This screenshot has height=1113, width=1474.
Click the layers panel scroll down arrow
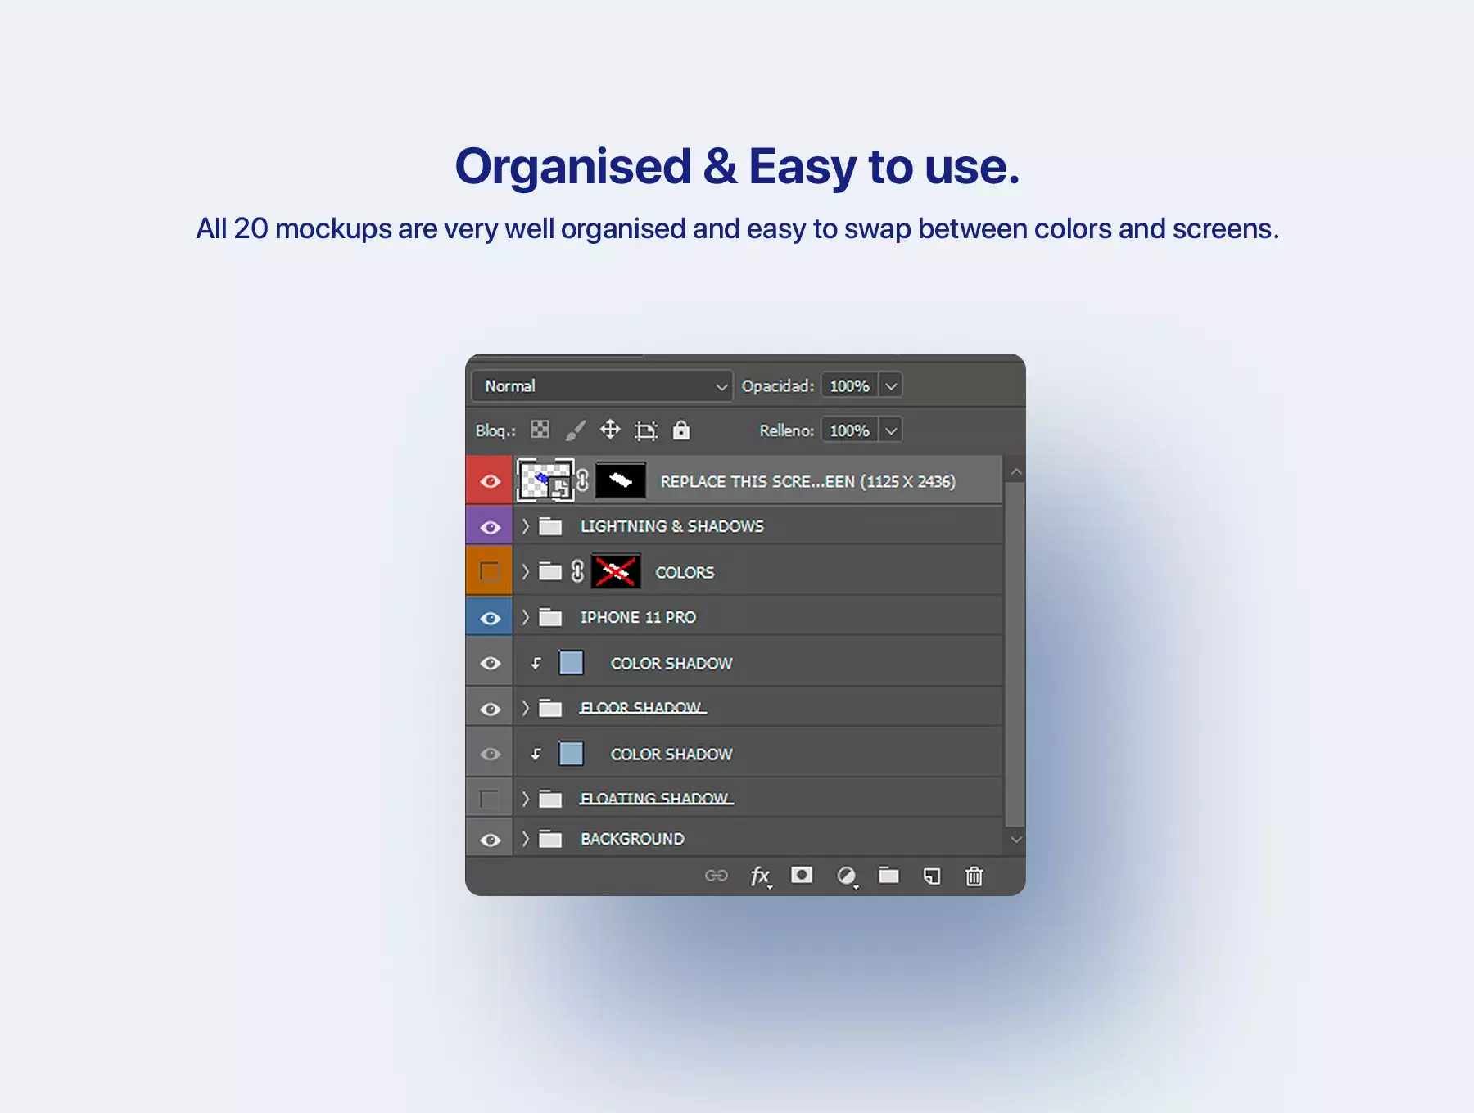(1015, 839)
